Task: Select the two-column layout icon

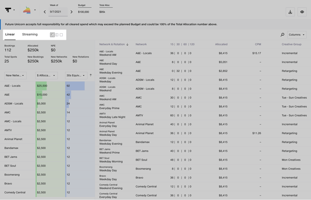Action: pos(57,35)
